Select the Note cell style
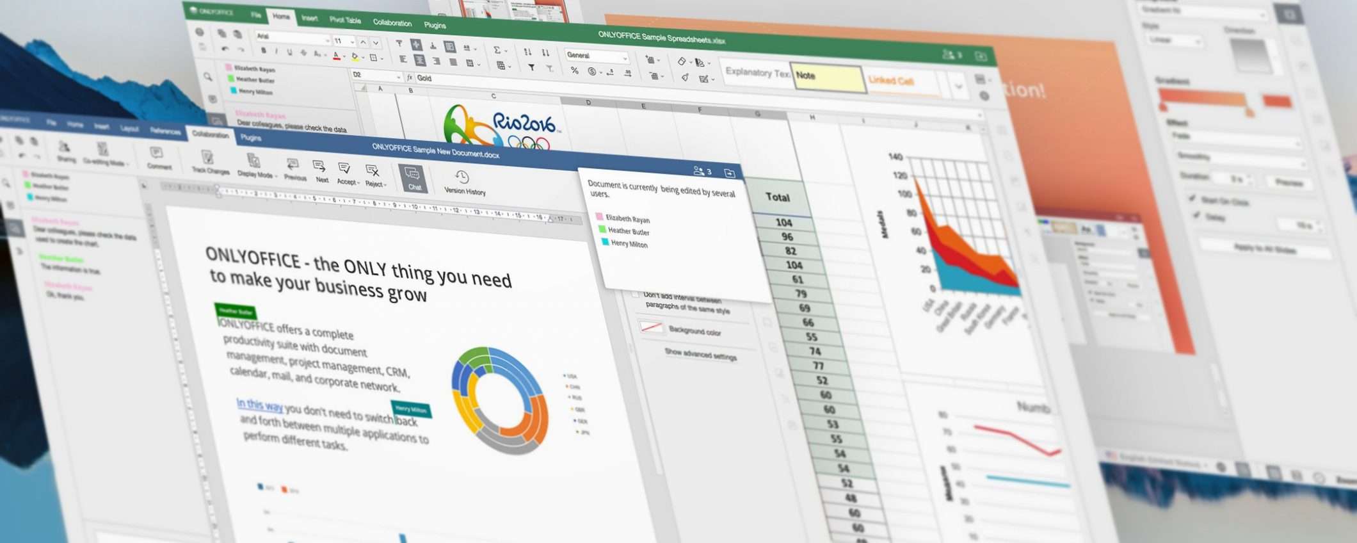This screenshot has width=1357, height=543. coord(828,78)
